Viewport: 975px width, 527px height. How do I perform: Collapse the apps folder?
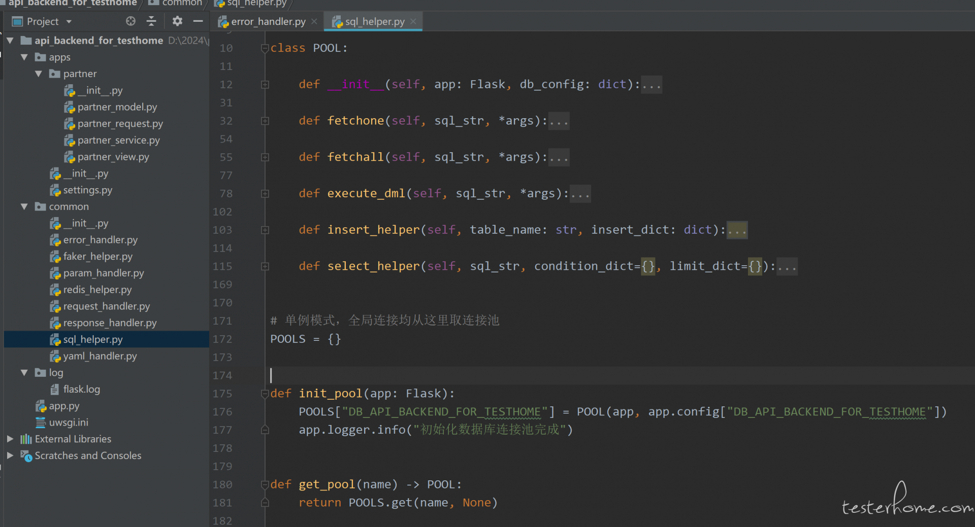click(24, 57)
